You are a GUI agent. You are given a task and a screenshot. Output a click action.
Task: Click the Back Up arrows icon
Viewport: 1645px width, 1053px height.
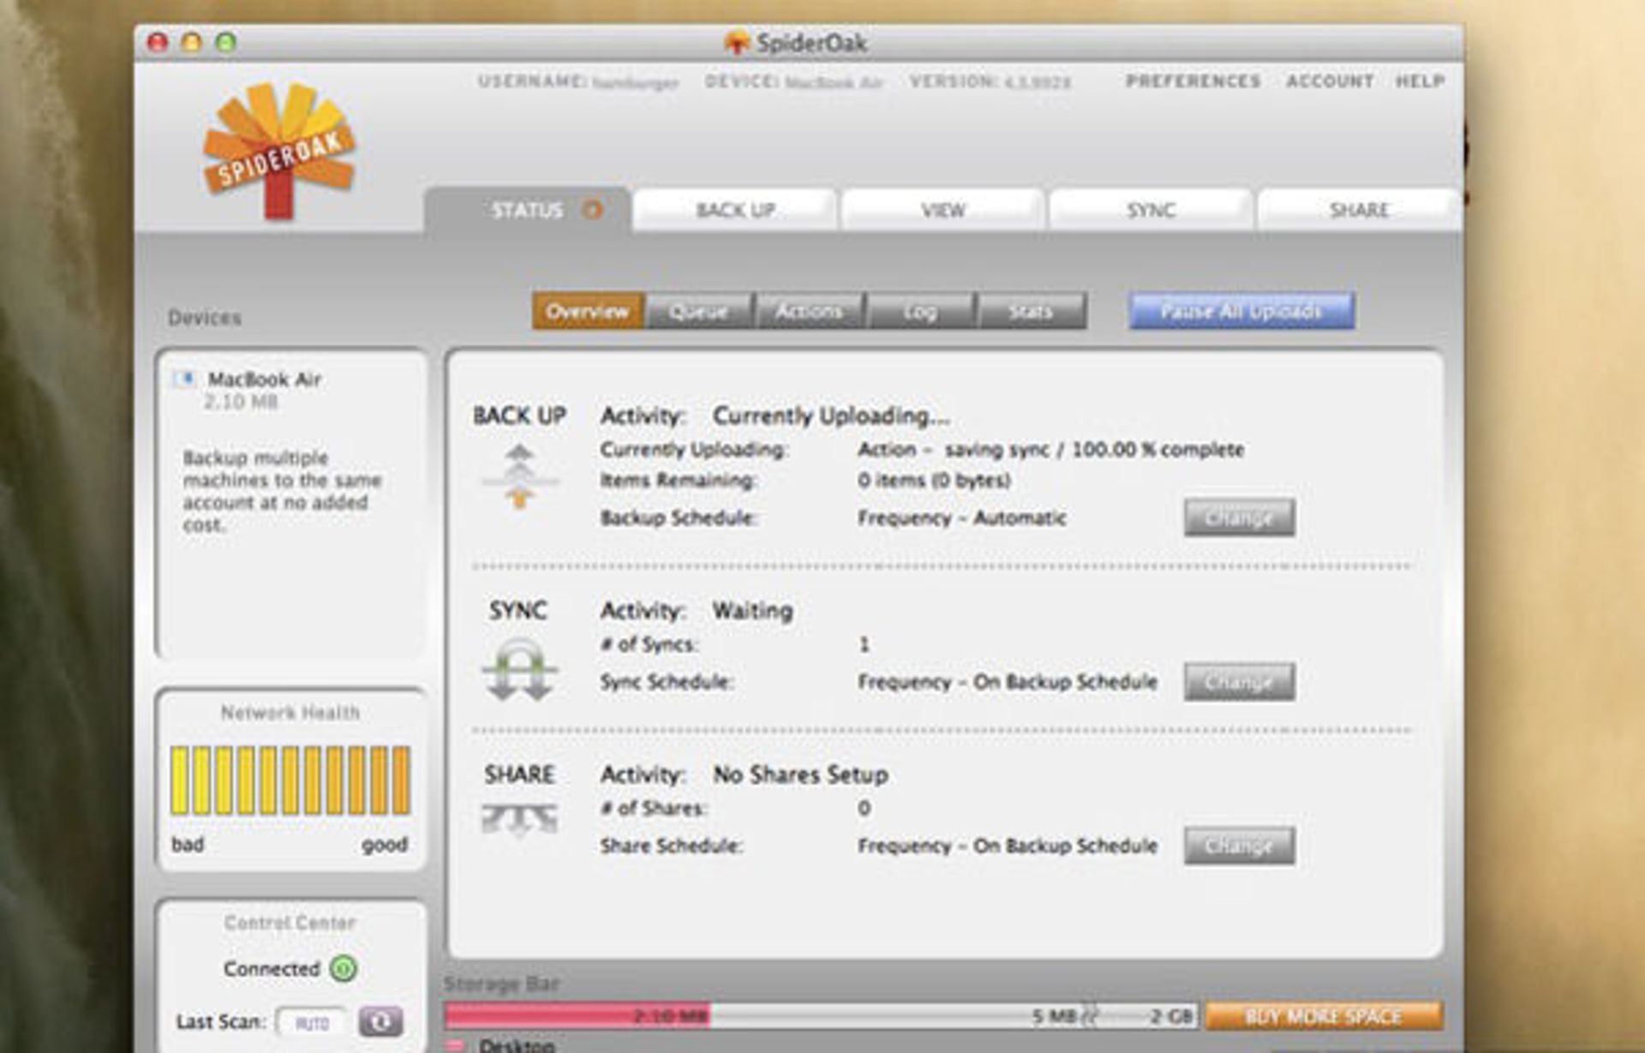(x=519, y=477)
